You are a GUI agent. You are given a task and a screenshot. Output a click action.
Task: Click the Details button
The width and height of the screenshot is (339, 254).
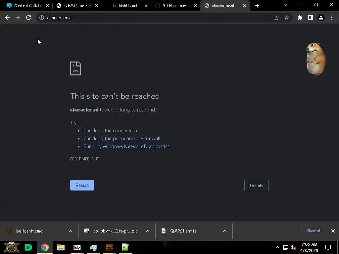(257, 186)
